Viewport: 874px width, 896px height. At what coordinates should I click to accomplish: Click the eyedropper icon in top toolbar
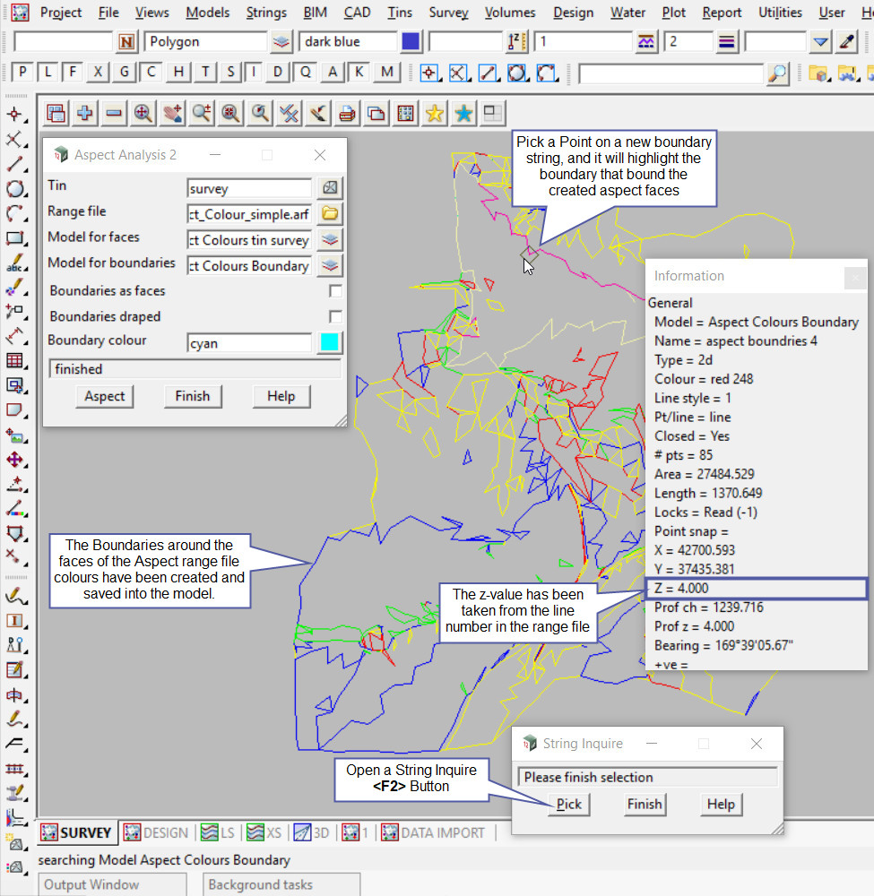coord(847,41)
